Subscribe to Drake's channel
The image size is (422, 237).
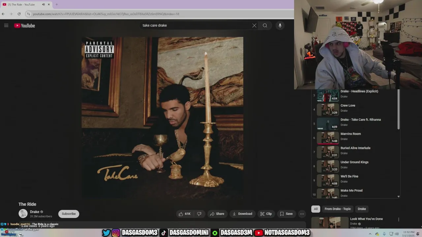coord(69,214)
